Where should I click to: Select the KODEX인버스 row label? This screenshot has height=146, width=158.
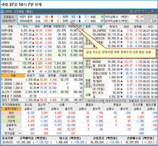9,71
